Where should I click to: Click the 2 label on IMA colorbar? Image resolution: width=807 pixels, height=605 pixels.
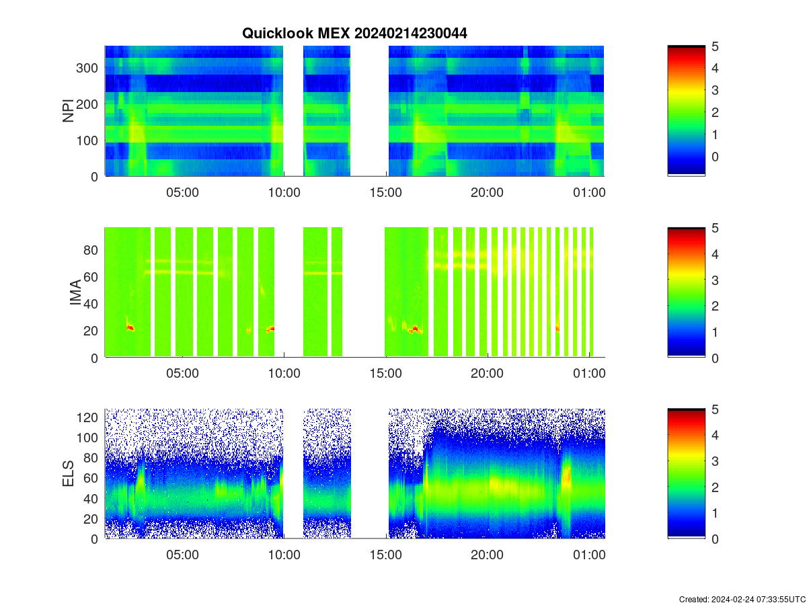pos(714,306)
